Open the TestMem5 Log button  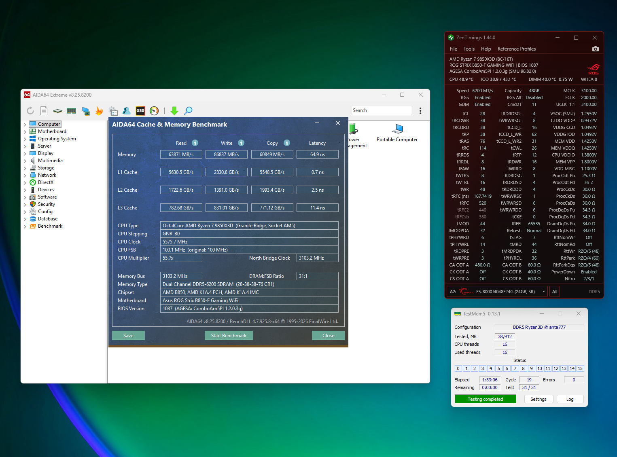[x=570, y=399]
